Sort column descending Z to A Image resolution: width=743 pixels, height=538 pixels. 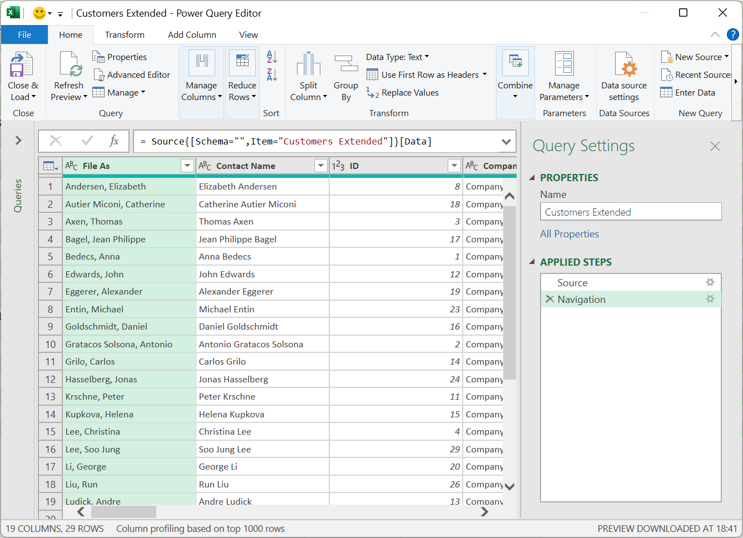pyautogui.click(x=272, y=74)
